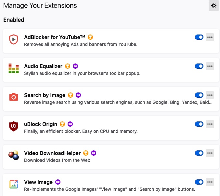Turn off the Audio Equalizer toggle

point(199,66)
